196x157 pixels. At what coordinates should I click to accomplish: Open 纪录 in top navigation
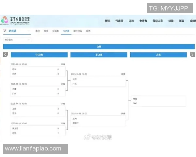click(x=171, y=21)
